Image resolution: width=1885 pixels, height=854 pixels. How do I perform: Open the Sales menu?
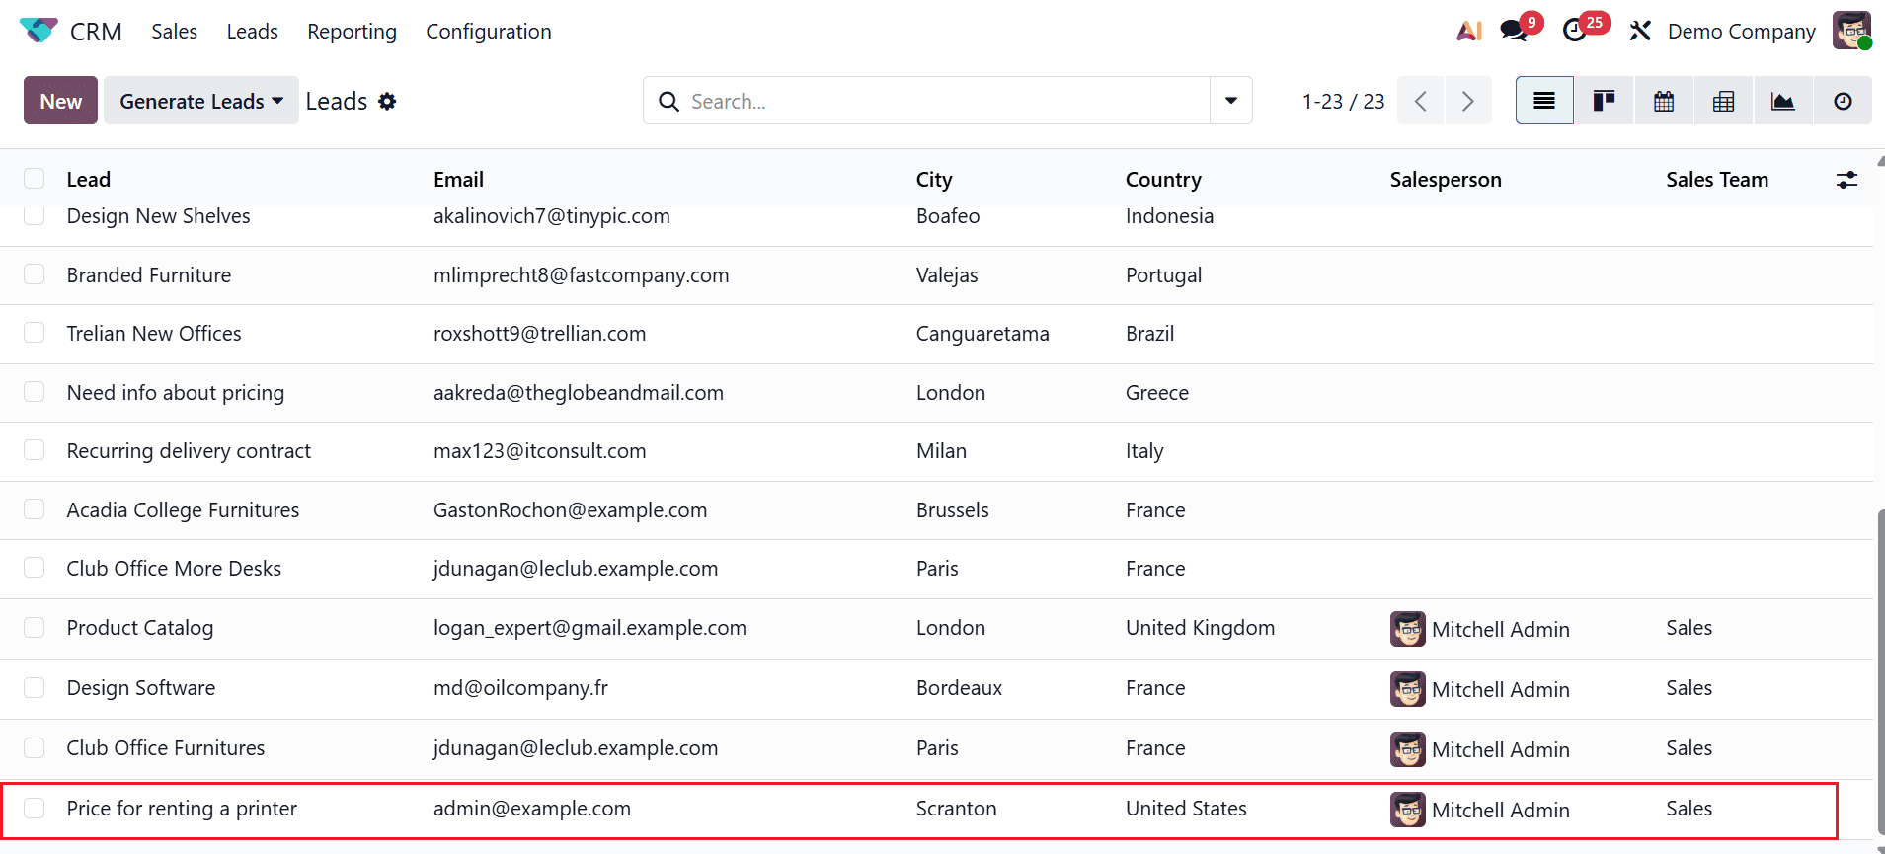(x=175, y=32)
